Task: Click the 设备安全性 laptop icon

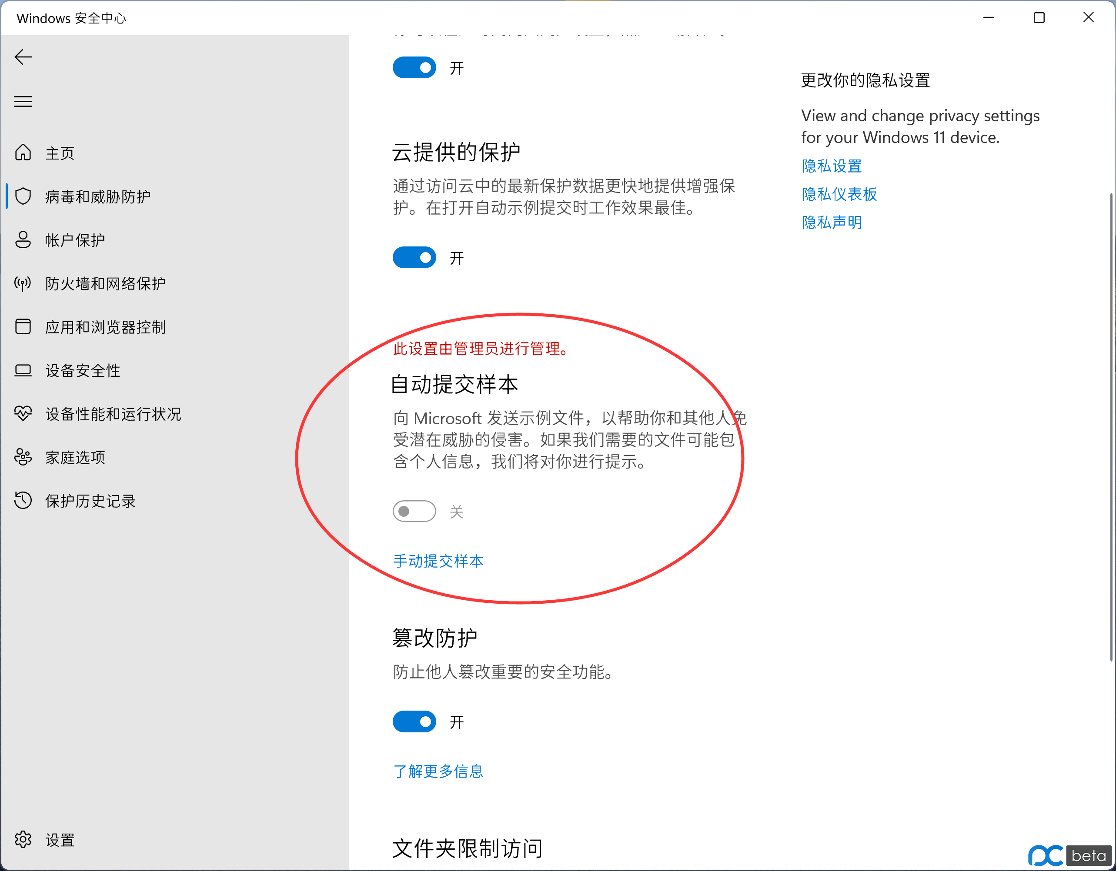Action: 23,370
